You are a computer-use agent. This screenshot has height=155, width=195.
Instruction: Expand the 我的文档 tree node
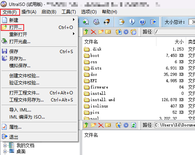coord(5,145)
